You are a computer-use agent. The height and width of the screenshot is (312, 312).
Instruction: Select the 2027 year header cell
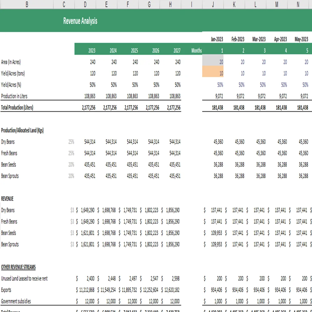pos(177,50)
